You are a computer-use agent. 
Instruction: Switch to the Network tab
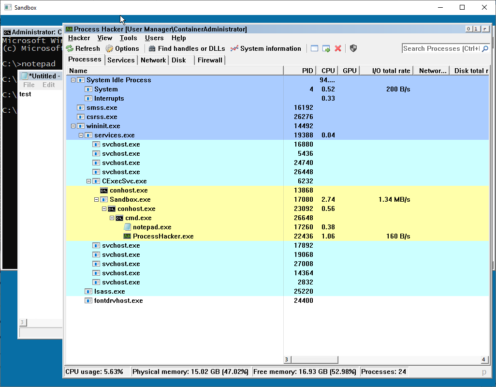click(x=153, y=60)
